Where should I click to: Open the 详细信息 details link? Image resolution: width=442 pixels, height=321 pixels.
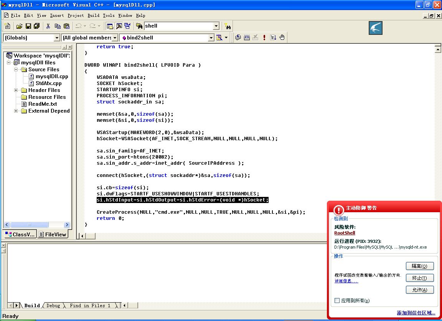point(346,281)
